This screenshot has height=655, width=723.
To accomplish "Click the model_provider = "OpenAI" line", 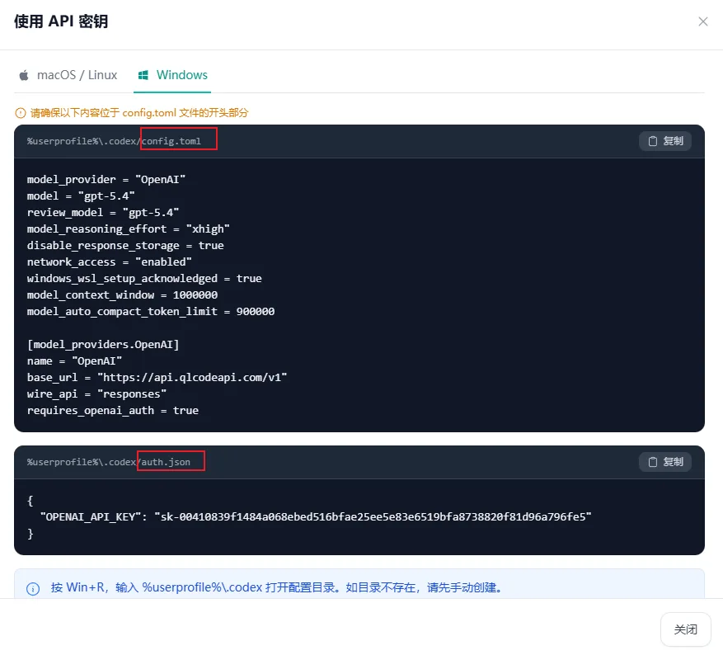I will click(106, 180).
